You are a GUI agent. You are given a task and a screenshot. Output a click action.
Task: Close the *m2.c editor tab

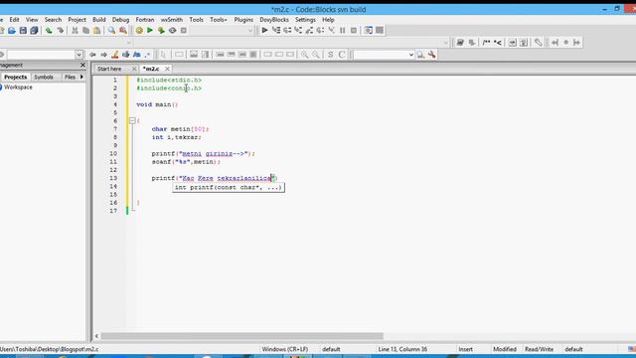167,69
